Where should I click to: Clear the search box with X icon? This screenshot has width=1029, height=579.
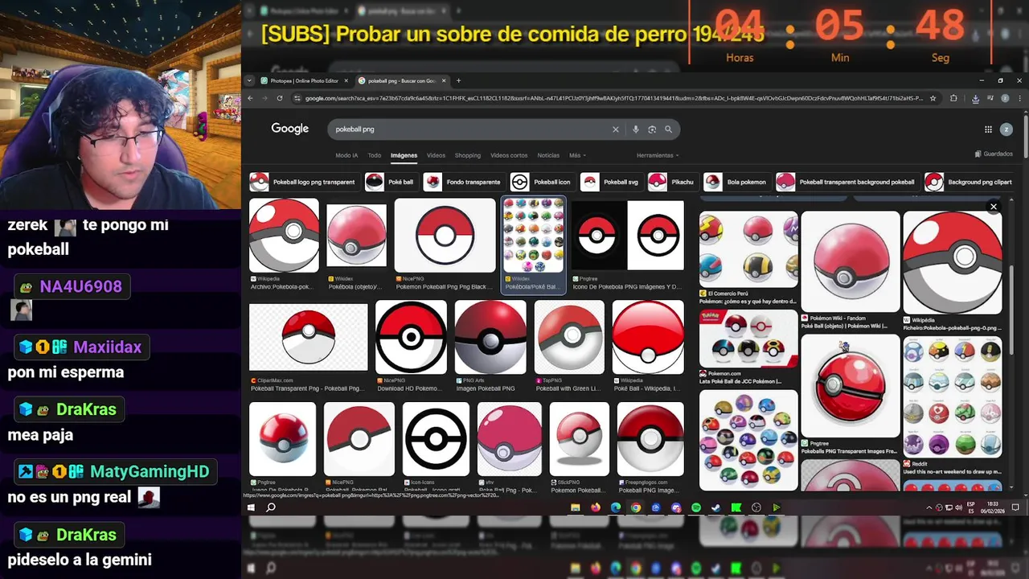click(x=616, y=129)
